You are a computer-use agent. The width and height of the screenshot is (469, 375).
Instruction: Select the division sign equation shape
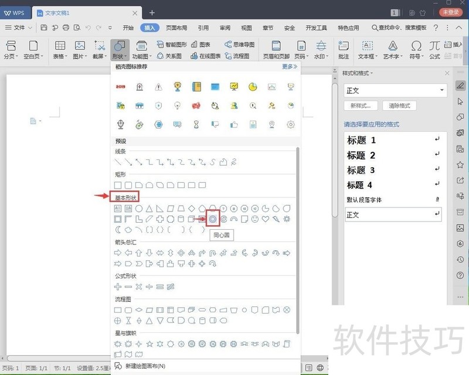tap(149, 287)
